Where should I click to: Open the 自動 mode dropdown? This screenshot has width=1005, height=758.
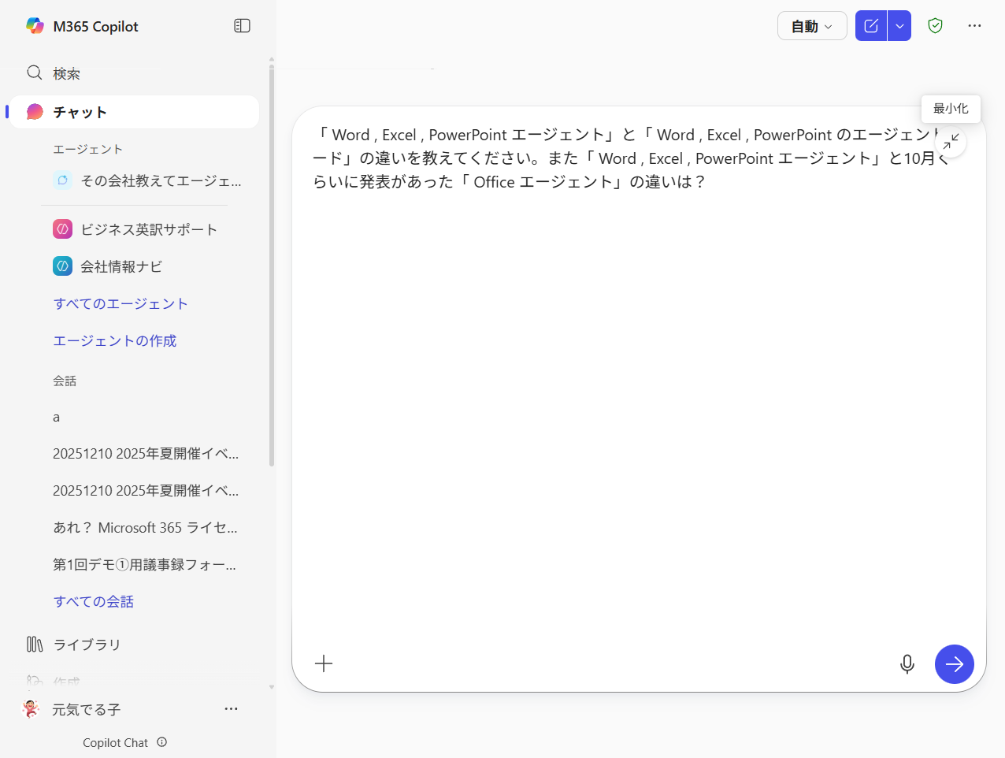point(811,26)
